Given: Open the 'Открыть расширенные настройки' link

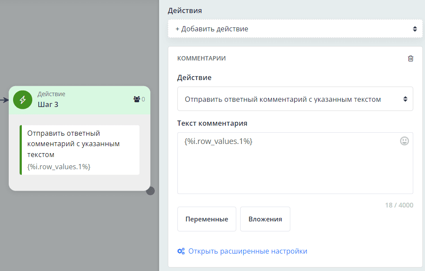Looking at the screenshot, I should 248,251.
